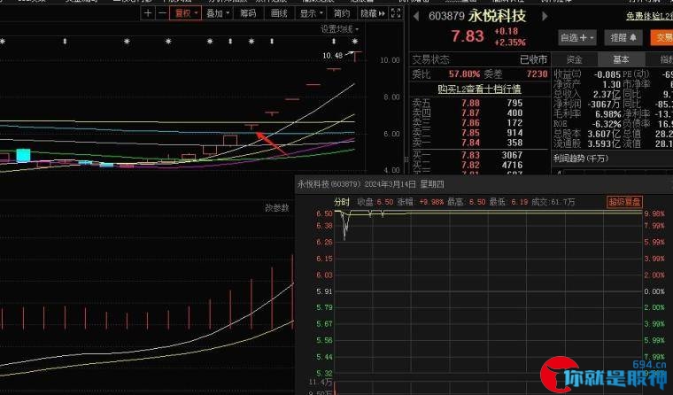Go to next stock with right arrow
The height and width of the screenshot is (395, 673).
[545, 16]
